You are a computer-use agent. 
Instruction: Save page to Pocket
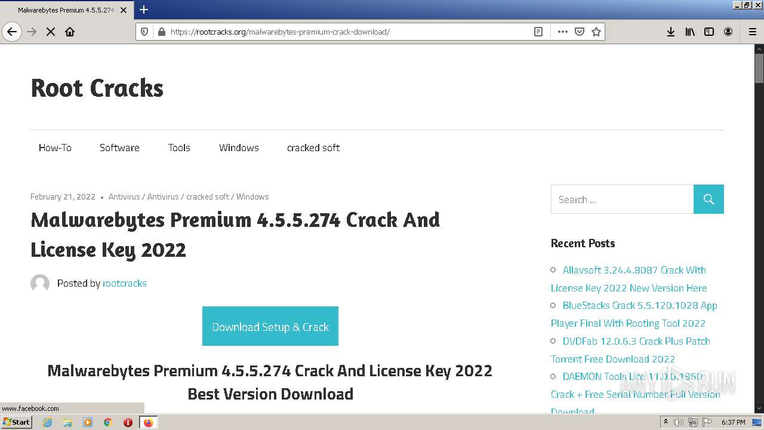tap(580, 32)
